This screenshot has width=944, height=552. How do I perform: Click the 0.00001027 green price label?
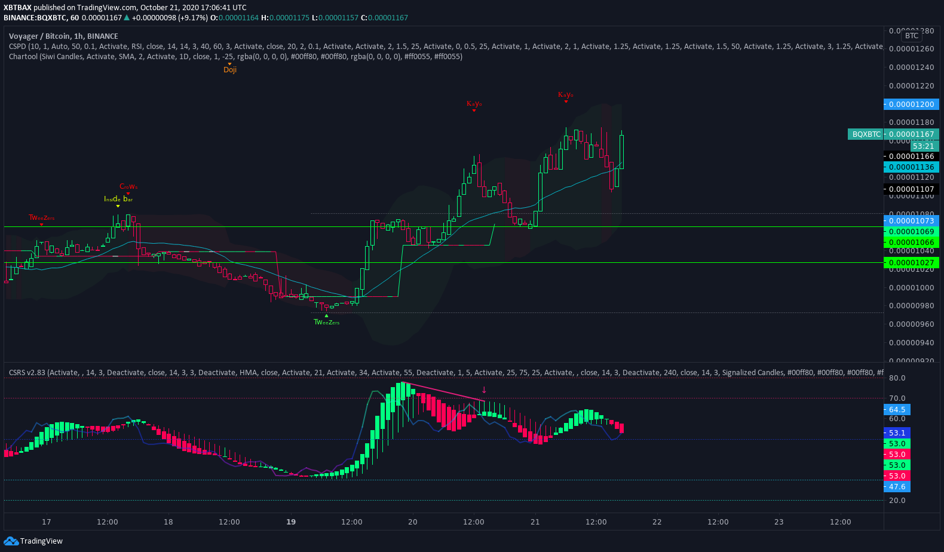[x=911, y=263]
